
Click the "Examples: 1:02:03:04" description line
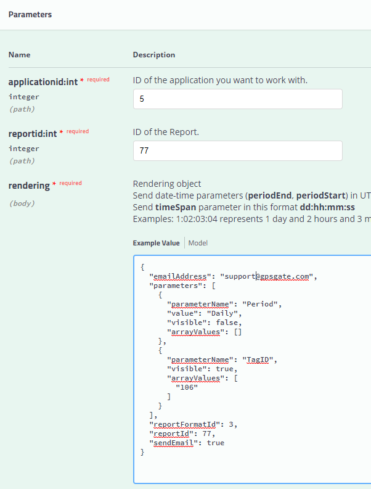click(252, 219)
